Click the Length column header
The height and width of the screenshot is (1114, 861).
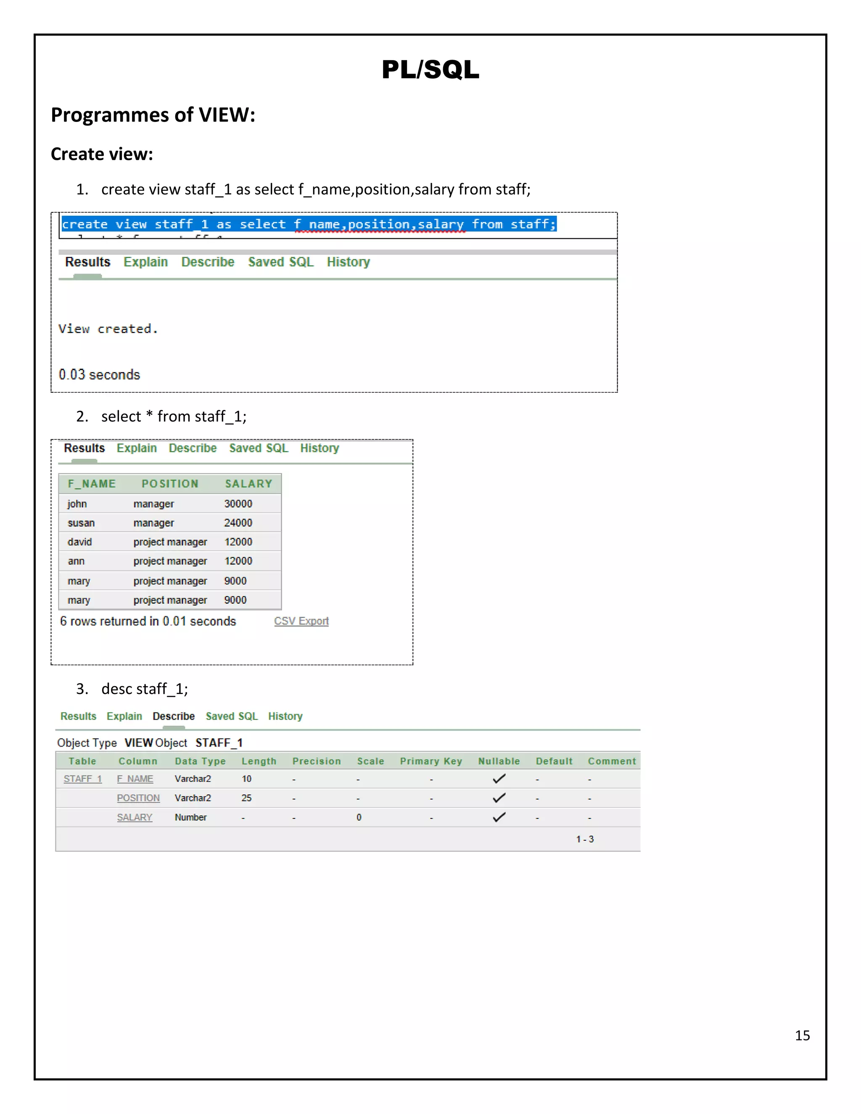(259, 762)
